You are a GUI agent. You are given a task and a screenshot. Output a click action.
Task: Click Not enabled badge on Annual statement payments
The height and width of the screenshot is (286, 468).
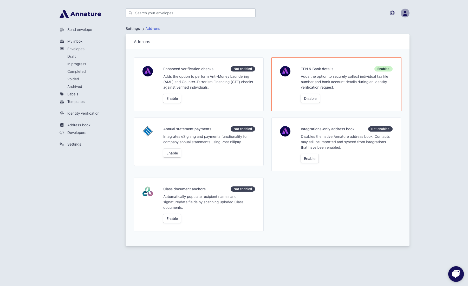coord(243,129)
